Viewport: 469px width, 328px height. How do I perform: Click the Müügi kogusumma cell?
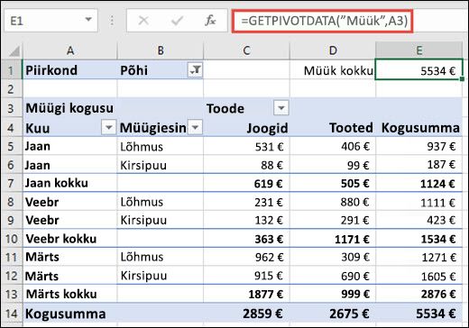(x=70, y=108)
